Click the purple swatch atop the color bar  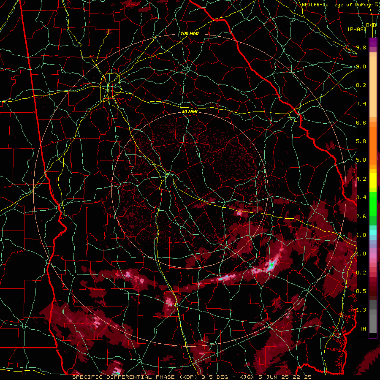(x=373, y=42)
